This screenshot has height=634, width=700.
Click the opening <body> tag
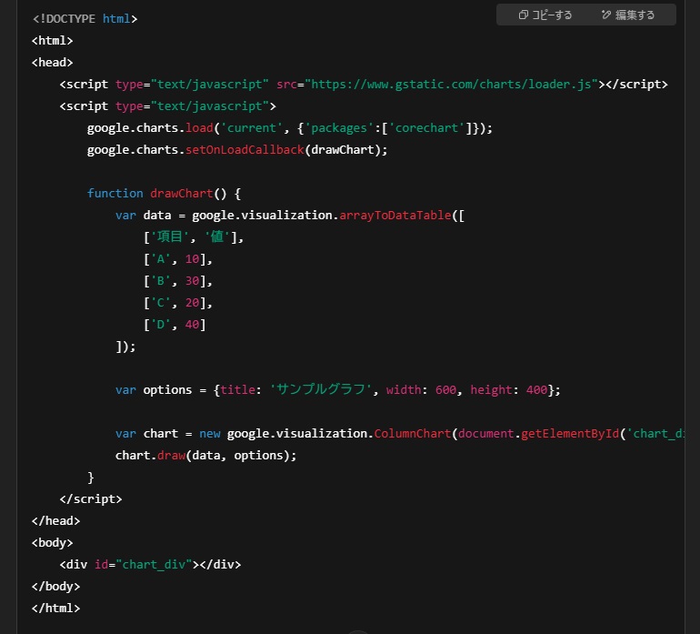click(x=52, y=543)
